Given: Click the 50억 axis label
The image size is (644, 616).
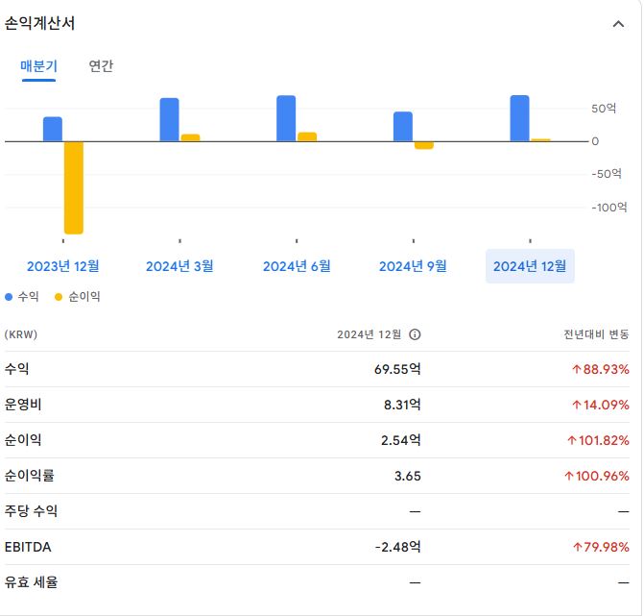Looking at the screenshot, I should 604,109.
